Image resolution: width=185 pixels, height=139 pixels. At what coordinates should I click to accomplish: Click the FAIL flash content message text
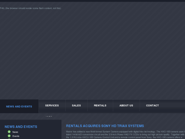[31, 8]
